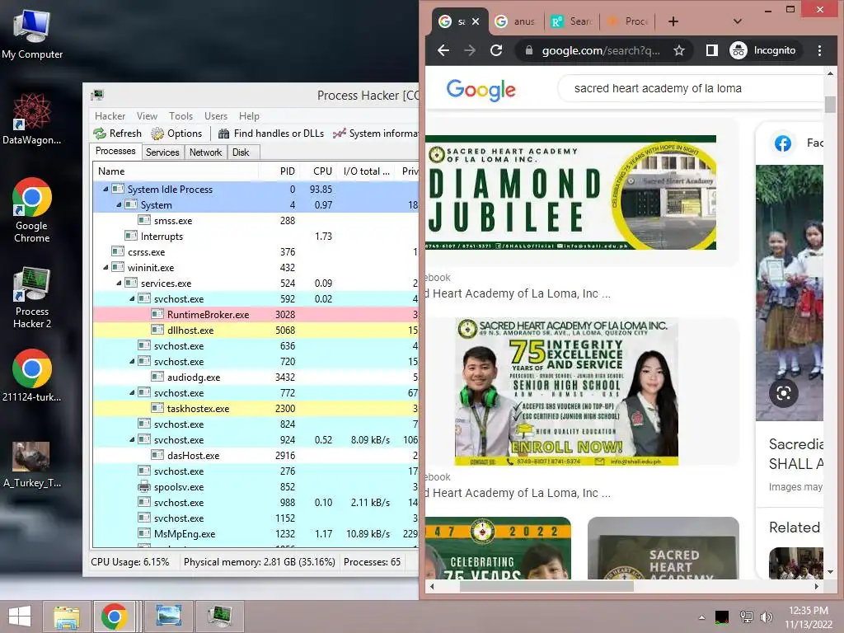
Task: Open the 211124-turk desktop Chrome file
Action: (x=32, y=376)
